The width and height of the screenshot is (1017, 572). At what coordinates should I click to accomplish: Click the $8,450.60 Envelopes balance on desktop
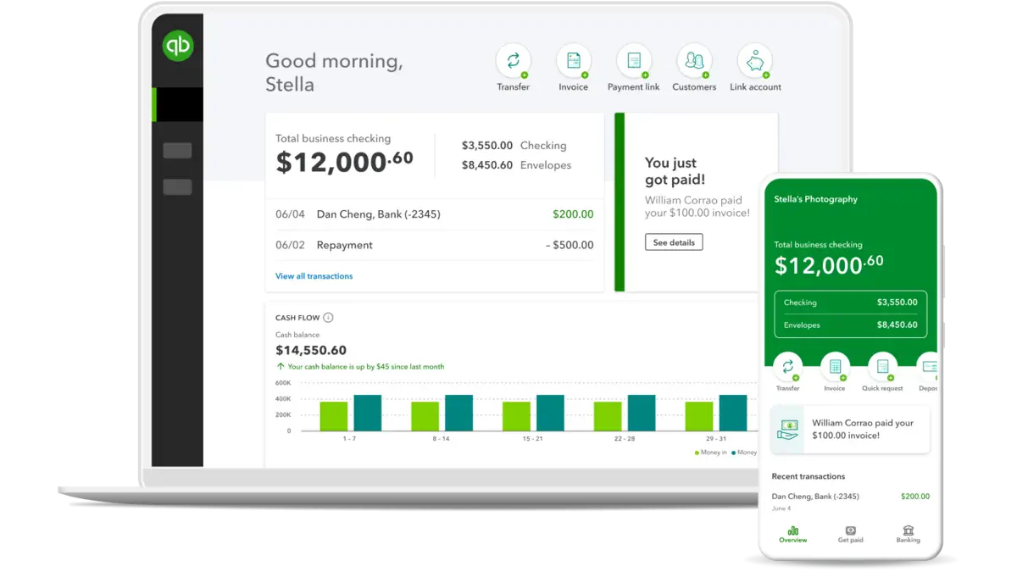tap(516, 165)
